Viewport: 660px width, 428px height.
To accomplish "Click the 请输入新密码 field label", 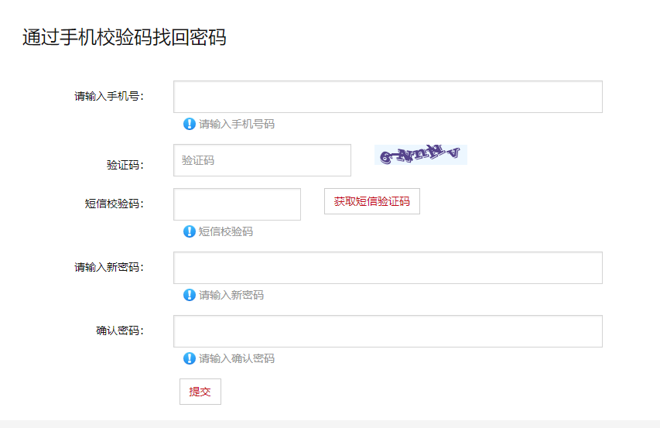I will tap(109, 268).
